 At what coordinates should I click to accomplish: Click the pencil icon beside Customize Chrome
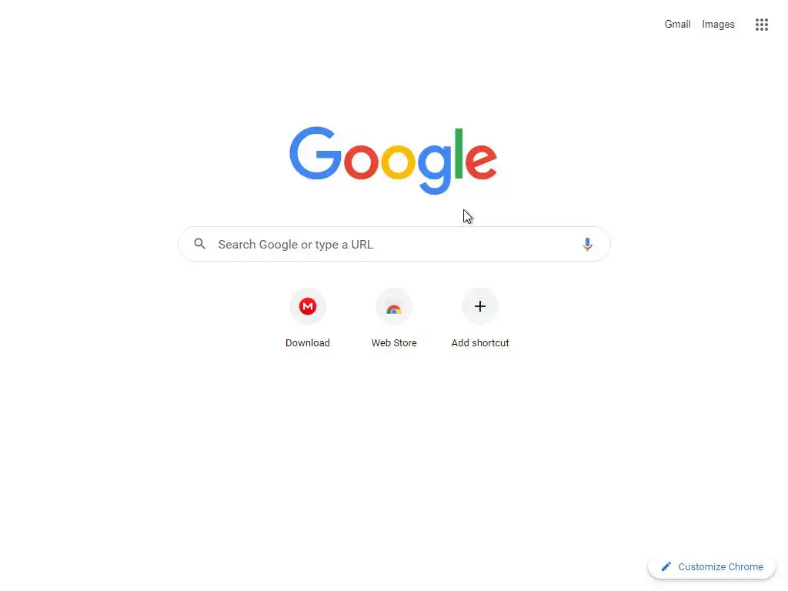coord(666,566)
